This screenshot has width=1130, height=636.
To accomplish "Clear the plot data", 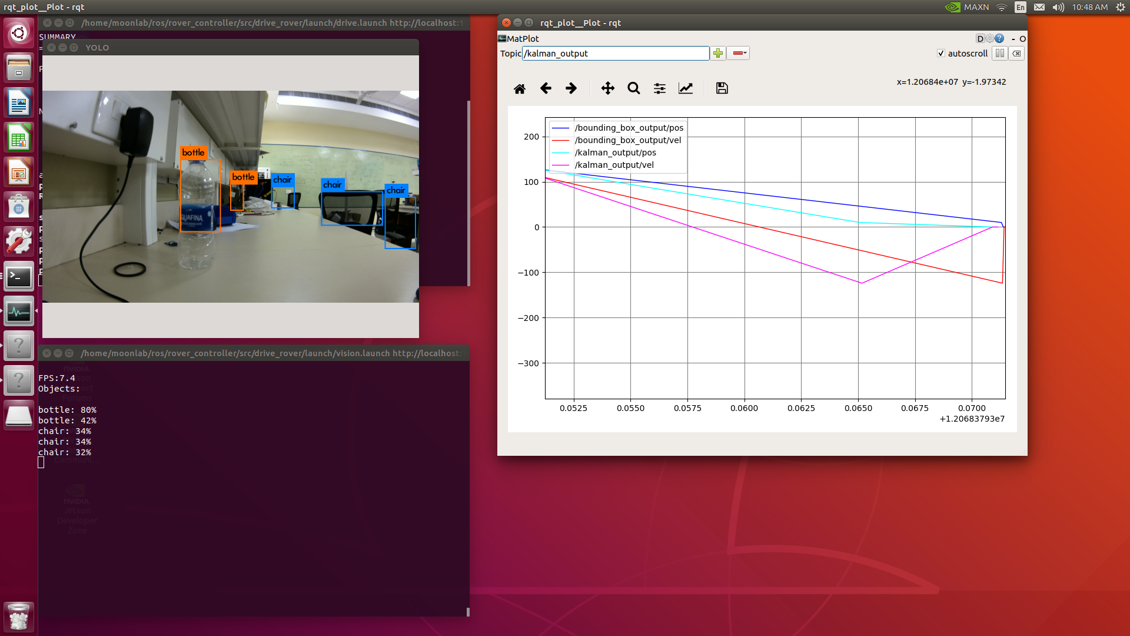I will coord(1016,54).
